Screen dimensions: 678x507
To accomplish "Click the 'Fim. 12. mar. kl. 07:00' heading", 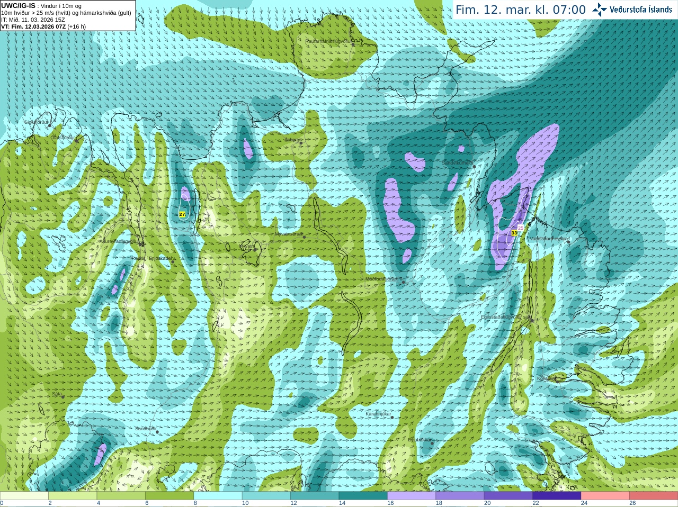I will click(521, 10).
